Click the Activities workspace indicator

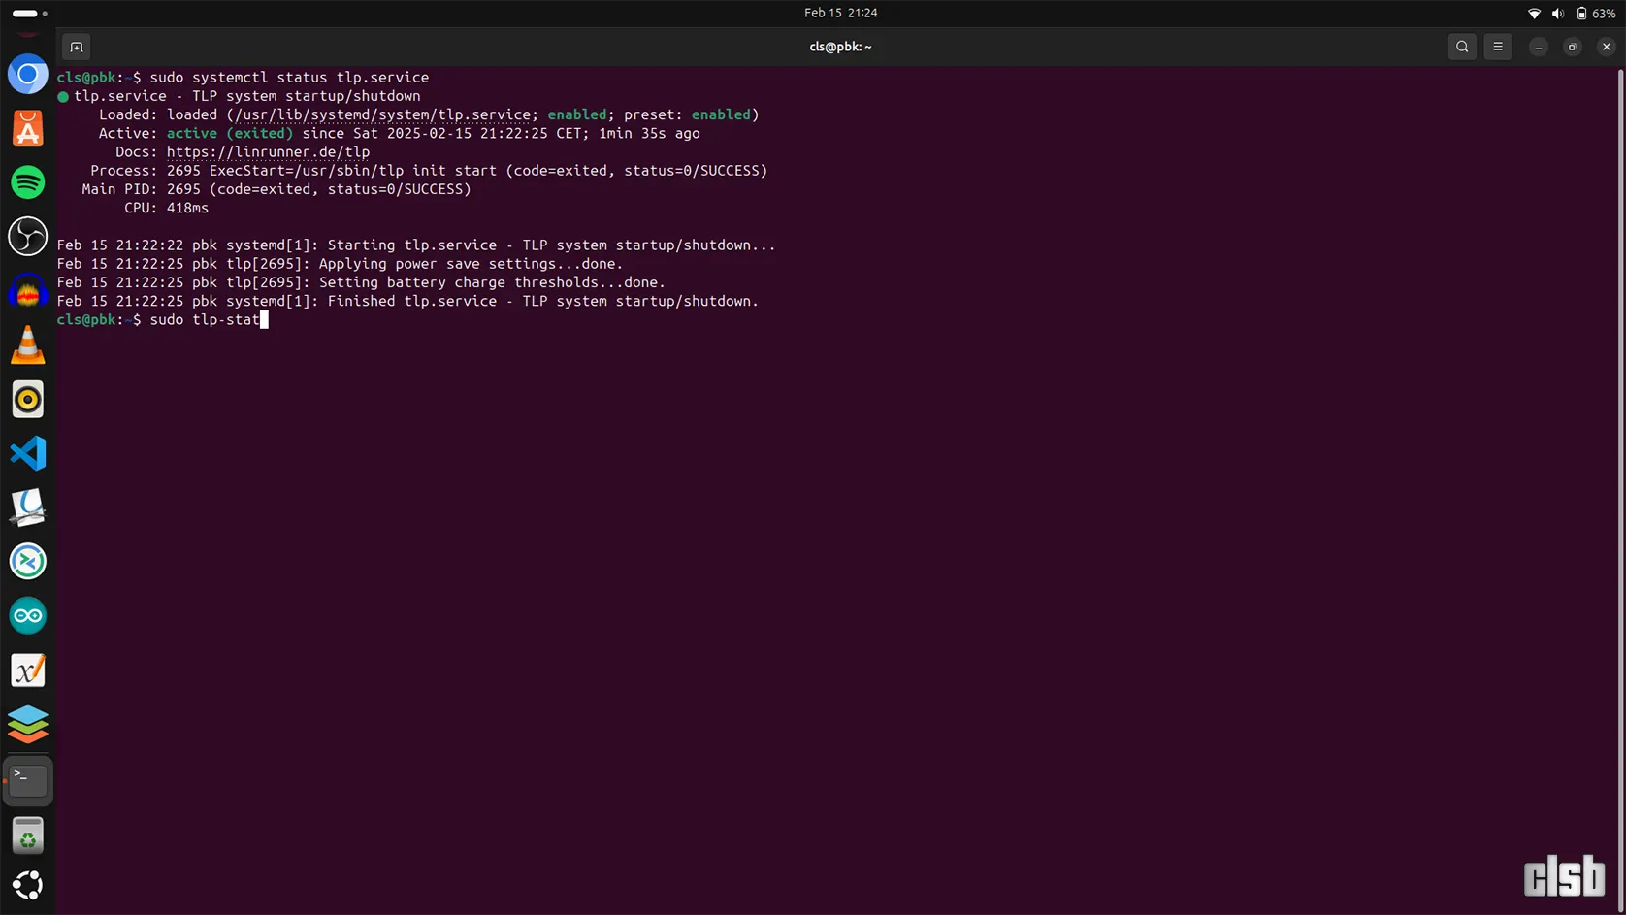coord(29,14)
